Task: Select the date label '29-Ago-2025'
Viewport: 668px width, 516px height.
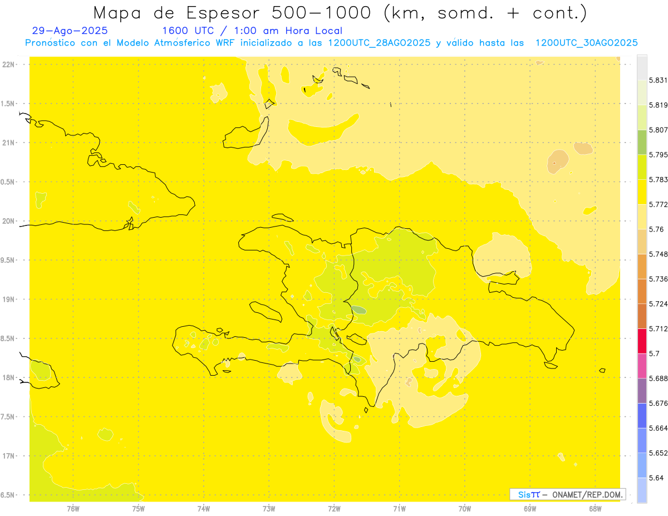Action: (70, 31)
